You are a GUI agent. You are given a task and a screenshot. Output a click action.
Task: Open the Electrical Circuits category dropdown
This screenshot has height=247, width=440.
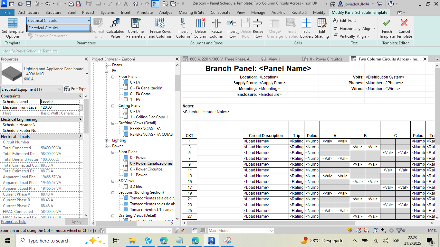59,21
